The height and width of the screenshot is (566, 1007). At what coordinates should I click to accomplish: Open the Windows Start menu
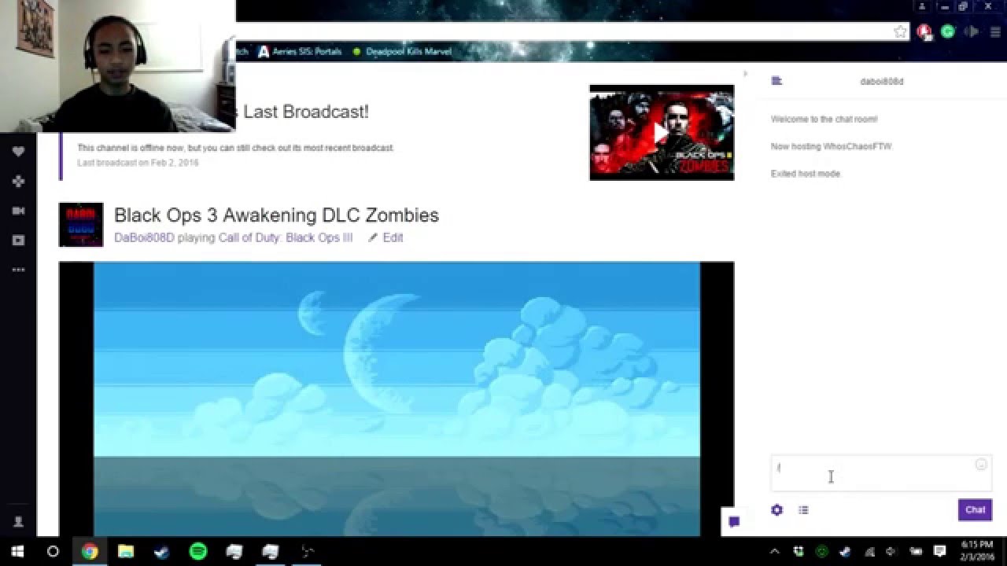pyautogui.click(x=17, y=551)
